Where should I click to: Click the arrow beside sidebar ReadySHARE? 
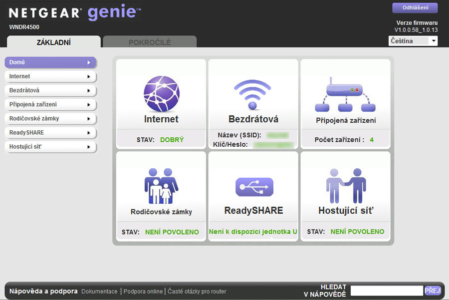(x=89, y=133)
